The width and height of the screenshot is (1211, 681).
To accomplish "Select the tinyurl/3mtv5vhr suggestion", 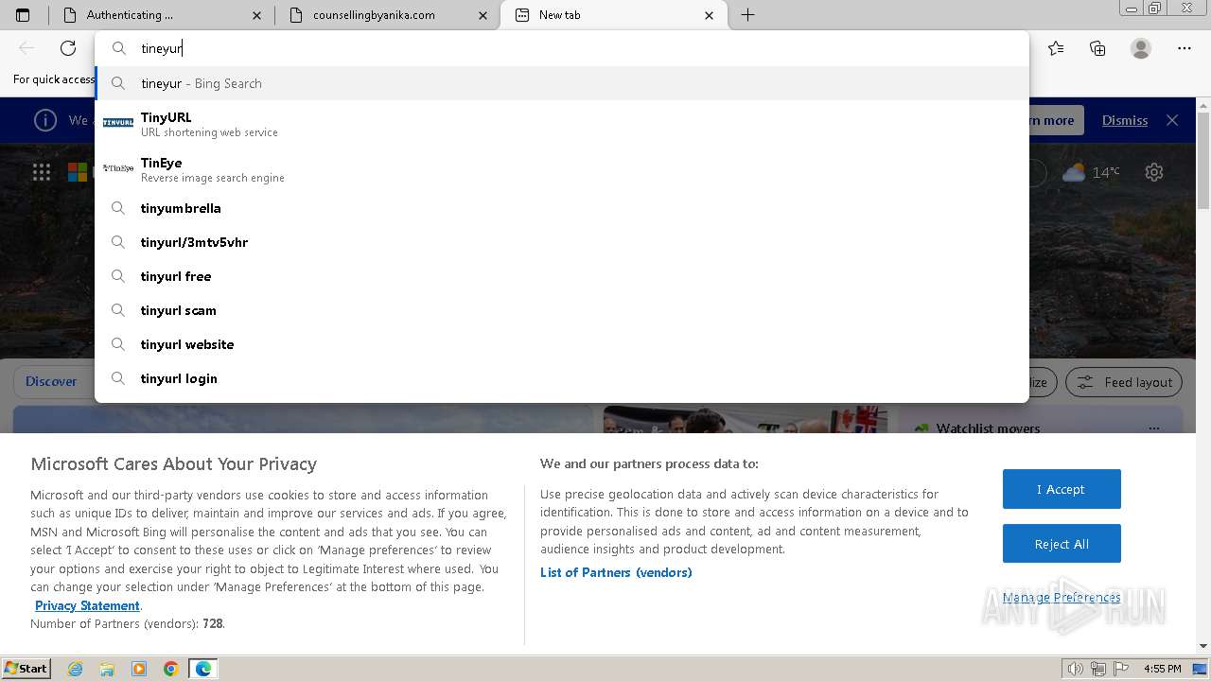I will (x=561, y=242).
